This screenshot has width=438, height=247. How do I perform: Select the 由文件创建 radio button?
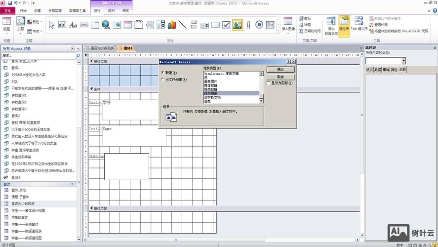click(x=162, y=80)
